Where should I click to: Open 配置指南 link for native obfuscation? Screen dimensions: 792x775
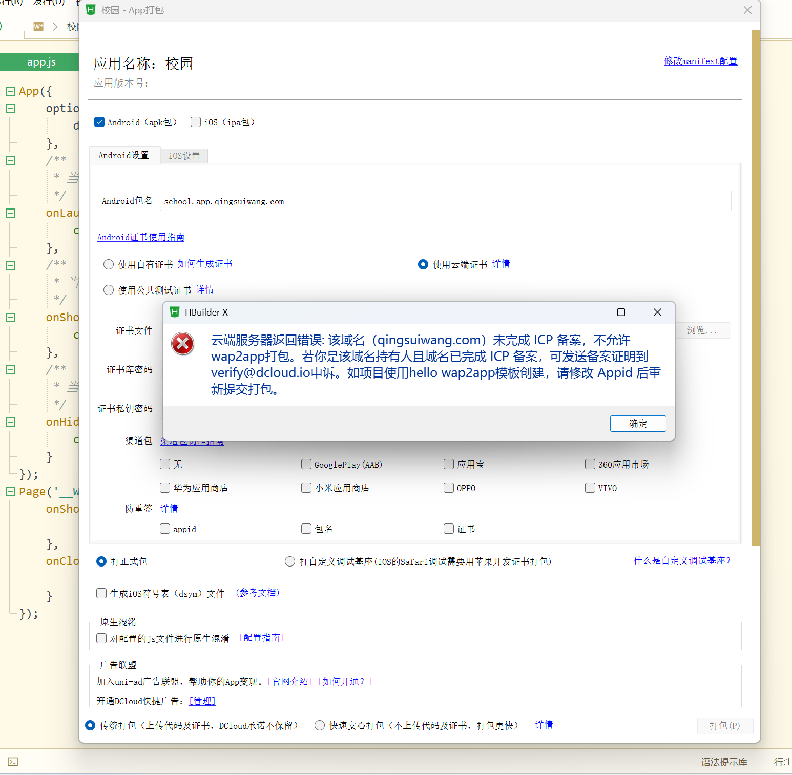tap(262, 638)
